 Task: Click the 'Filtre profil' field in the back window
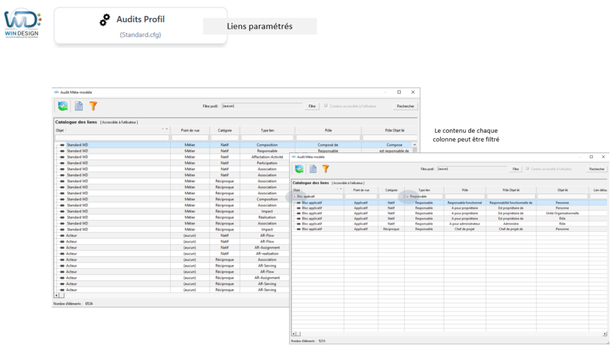coord(262,106)
